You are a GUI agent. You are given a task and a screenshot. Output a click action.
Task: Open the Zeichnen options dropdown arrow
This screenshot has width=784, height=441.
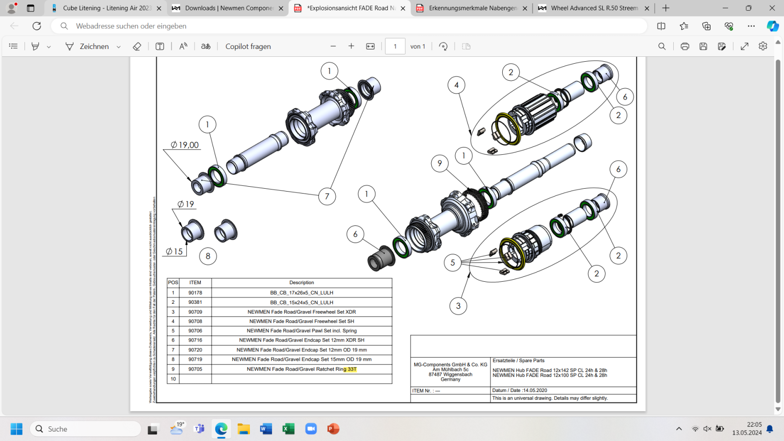tap(119, 47)
